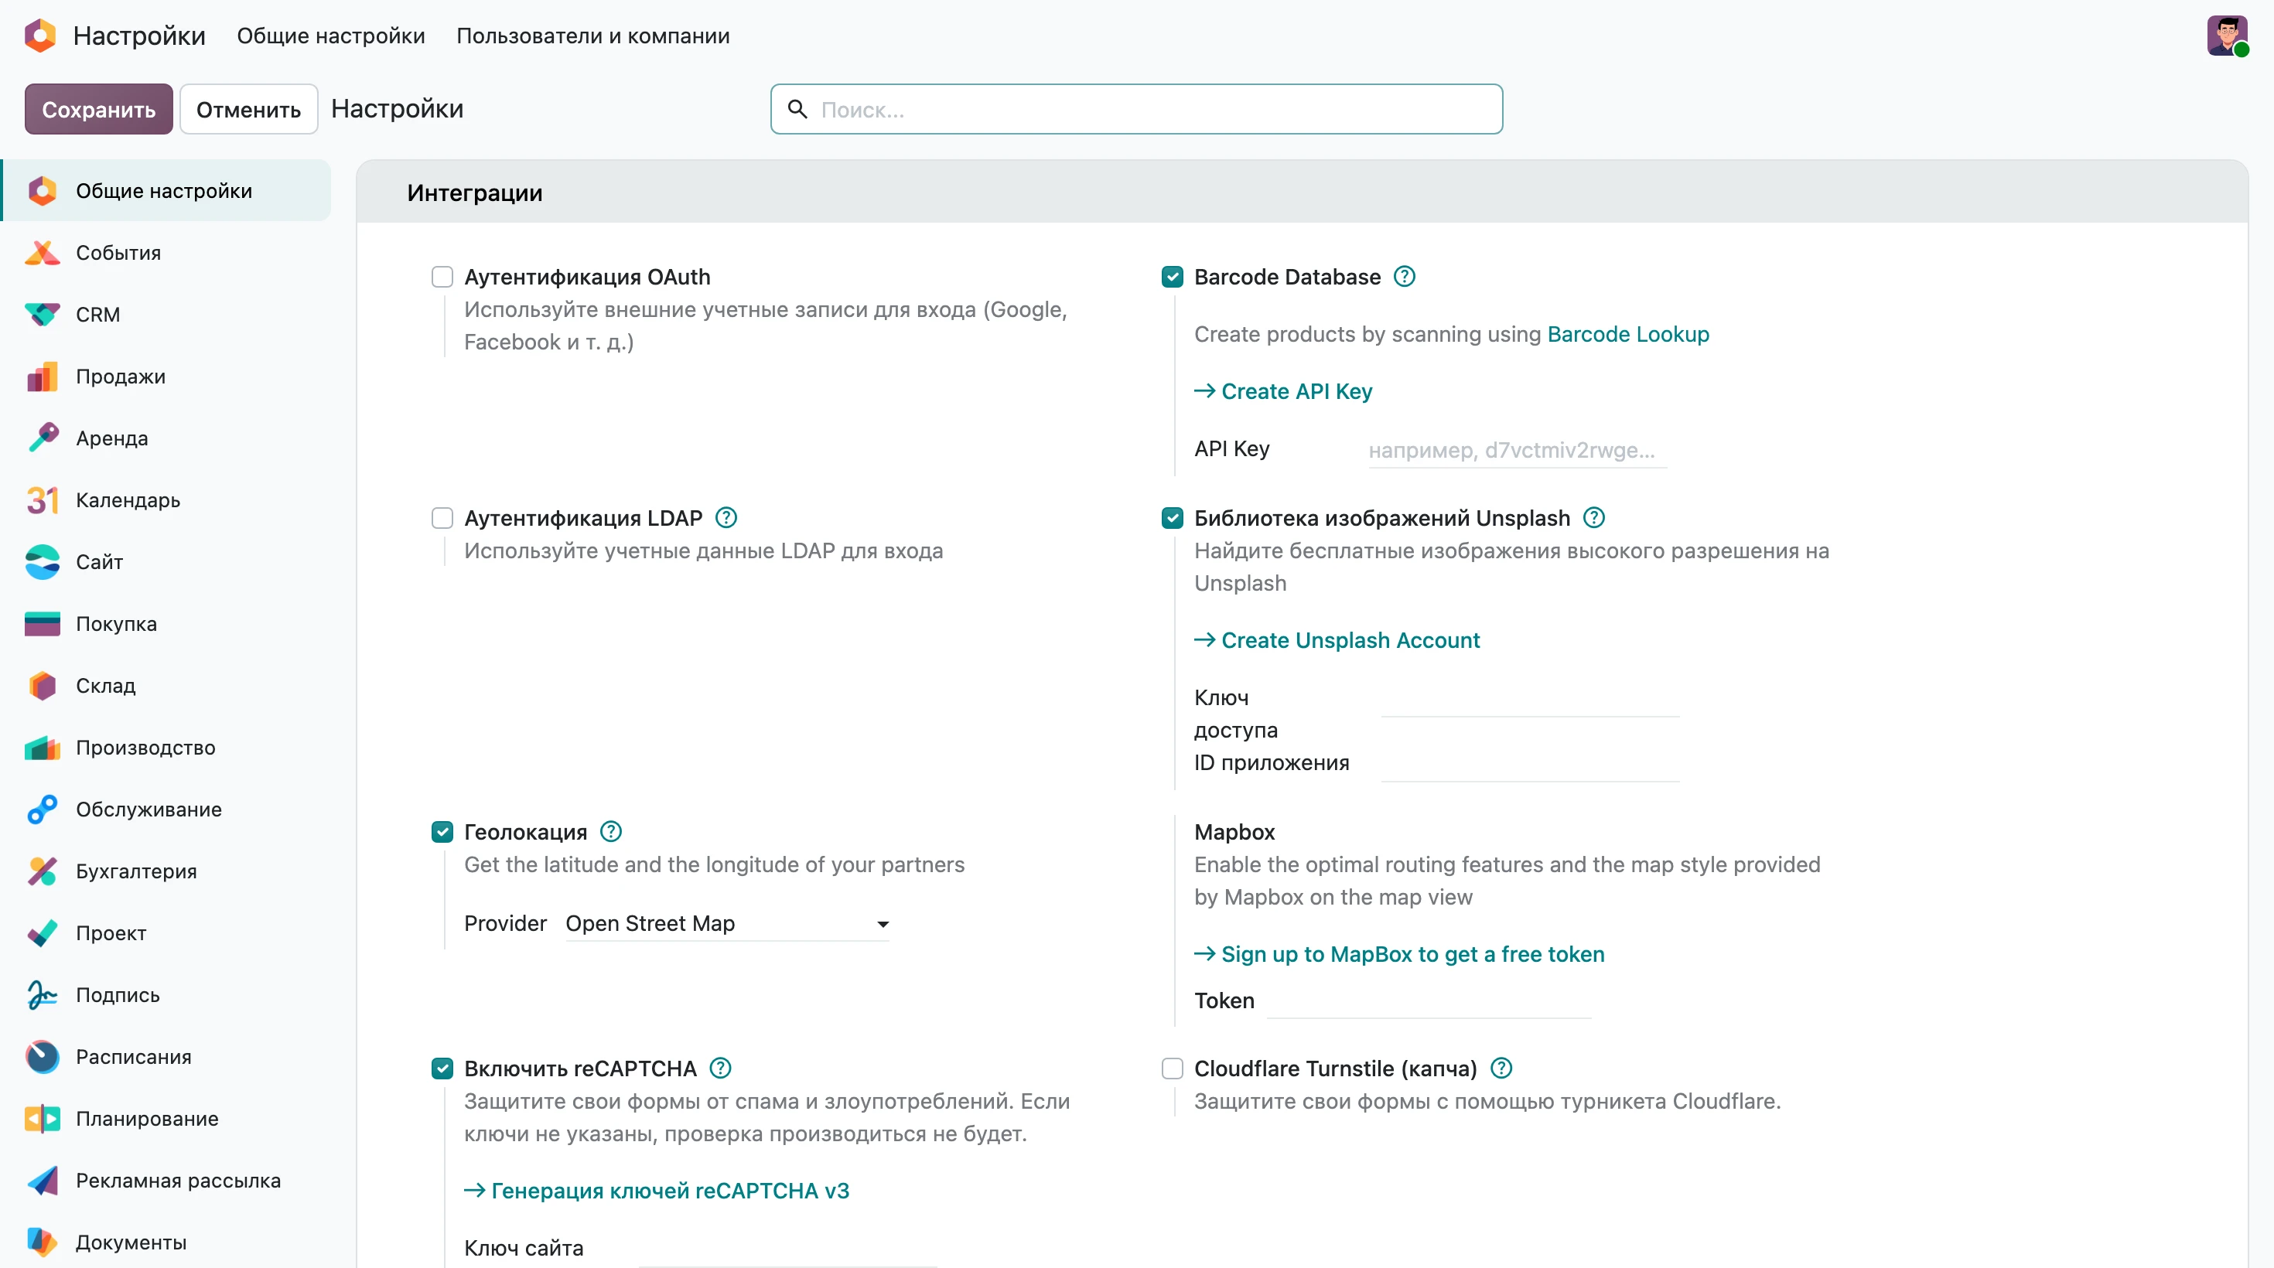Follow the Create API Key link

coord(1283,391)
